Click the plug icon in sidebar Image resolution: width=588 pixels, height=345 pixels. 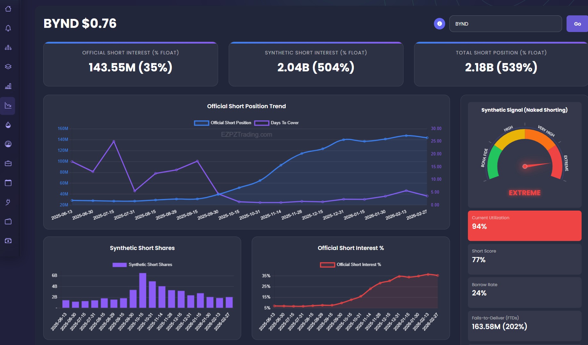click(8, 202)
